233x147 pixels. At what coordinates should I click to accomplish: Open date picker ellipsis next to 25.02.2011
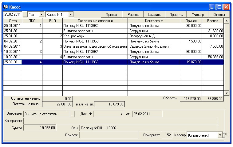(x=25, y=14)
